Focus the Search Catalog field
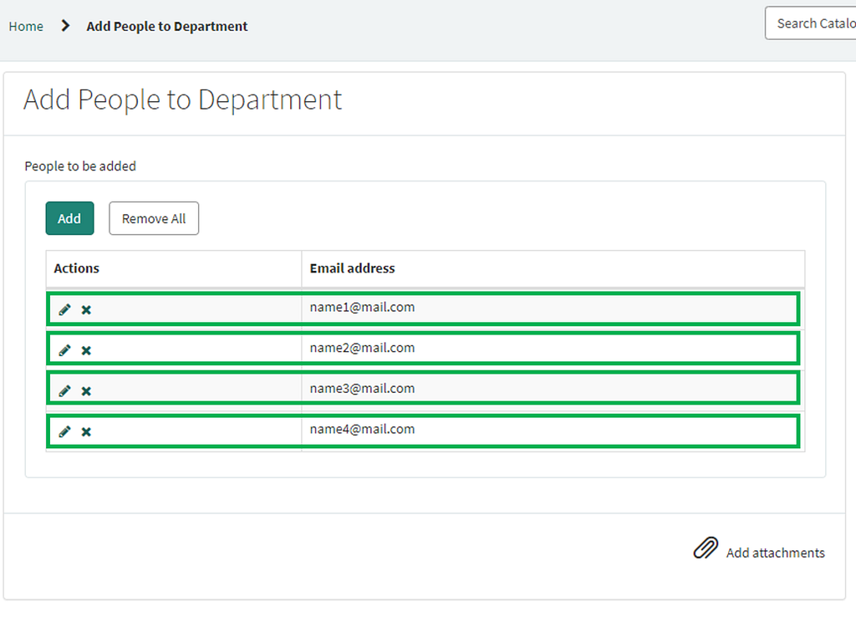Viewport: 856px width, 617px height. 811,23
